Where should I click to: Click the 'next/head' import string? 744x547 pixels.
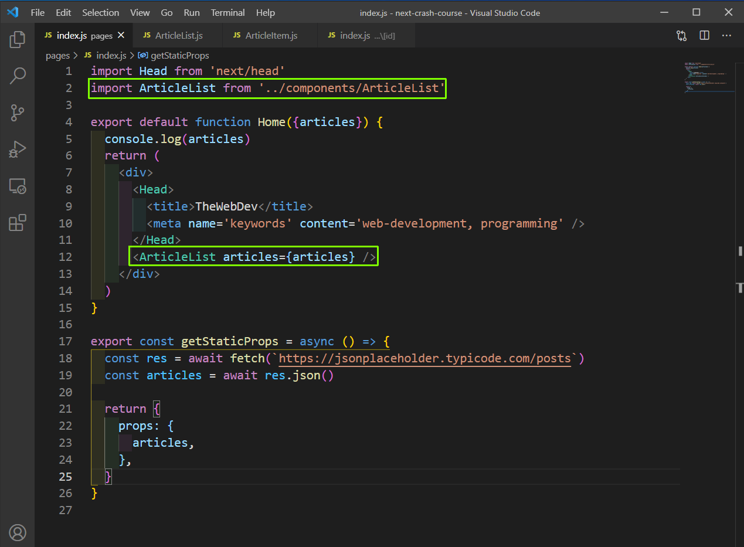click(x=247, y=71)
